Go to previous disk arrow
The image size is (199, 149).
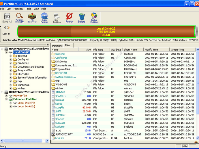[x=5, y=28]
